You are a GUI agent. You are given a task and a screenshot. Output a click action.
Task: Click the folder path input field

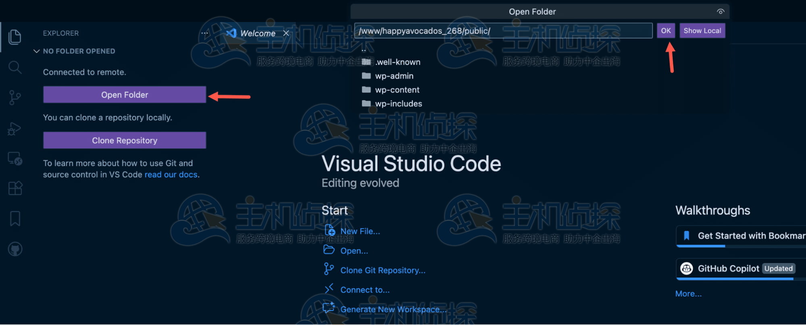503,31
